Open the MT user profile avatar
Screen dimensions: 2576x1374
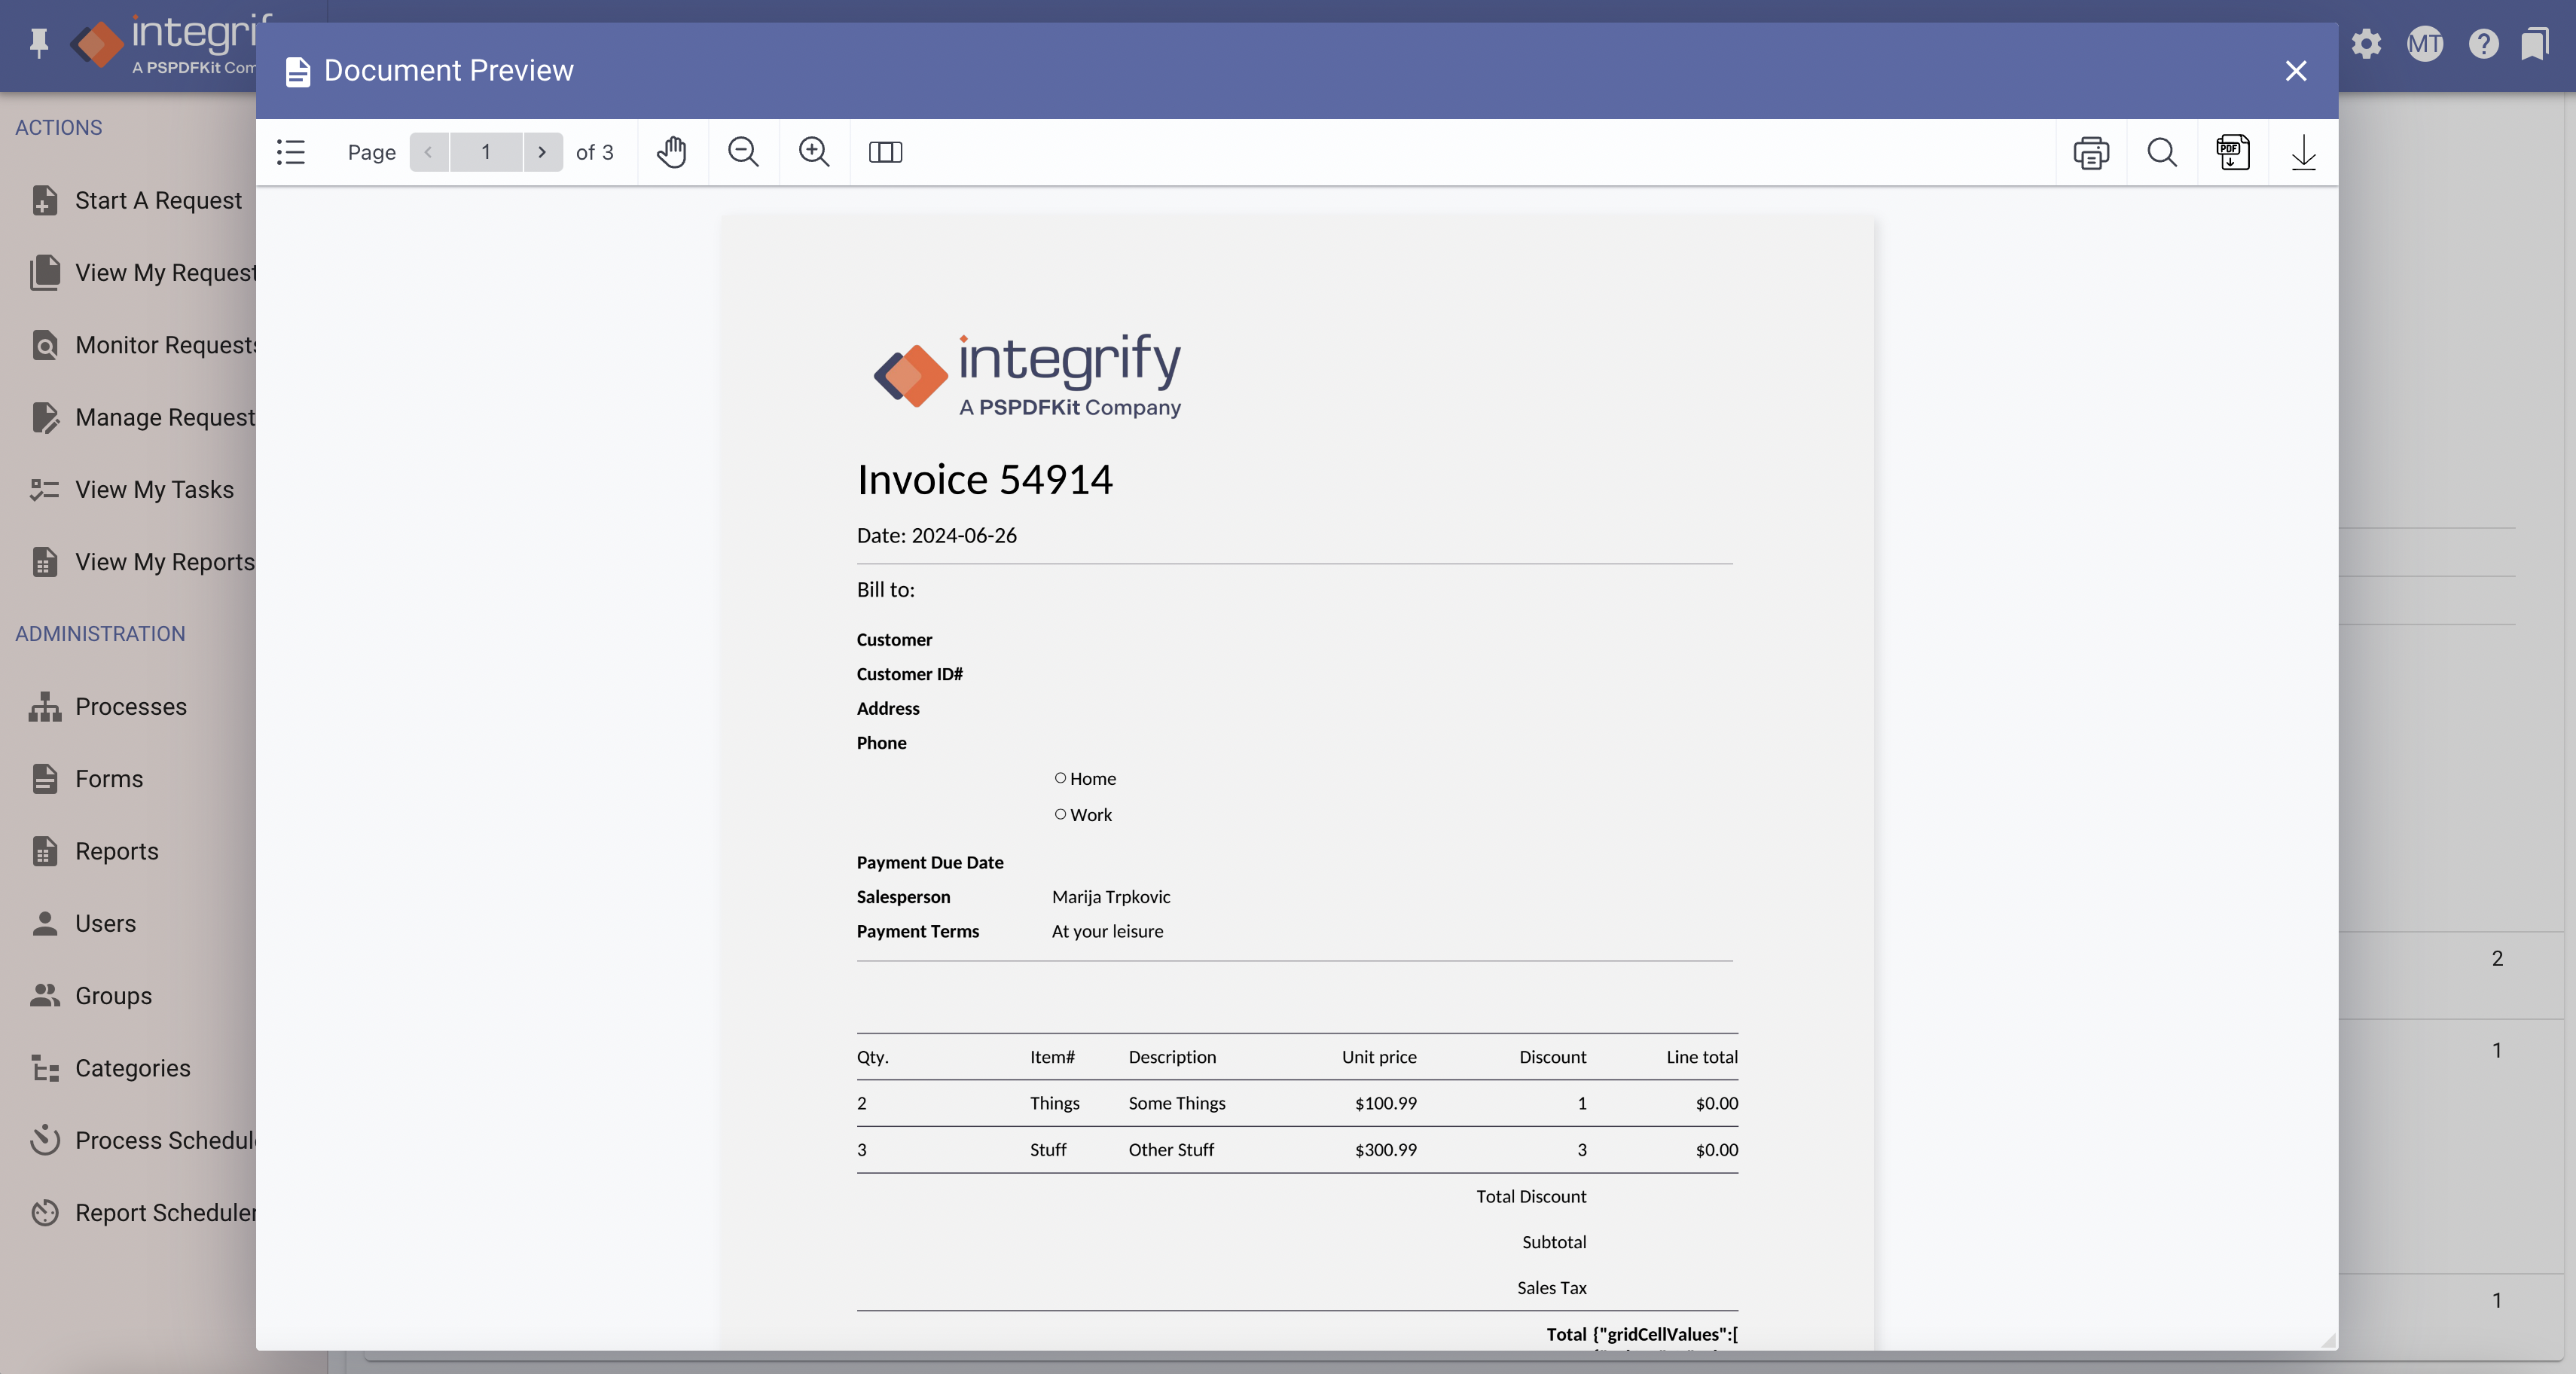pyautogui.click(x=2425, y=44)
